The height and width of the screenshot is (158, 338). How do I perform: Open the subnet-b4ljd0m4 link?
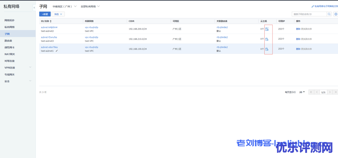coord(49,27)
